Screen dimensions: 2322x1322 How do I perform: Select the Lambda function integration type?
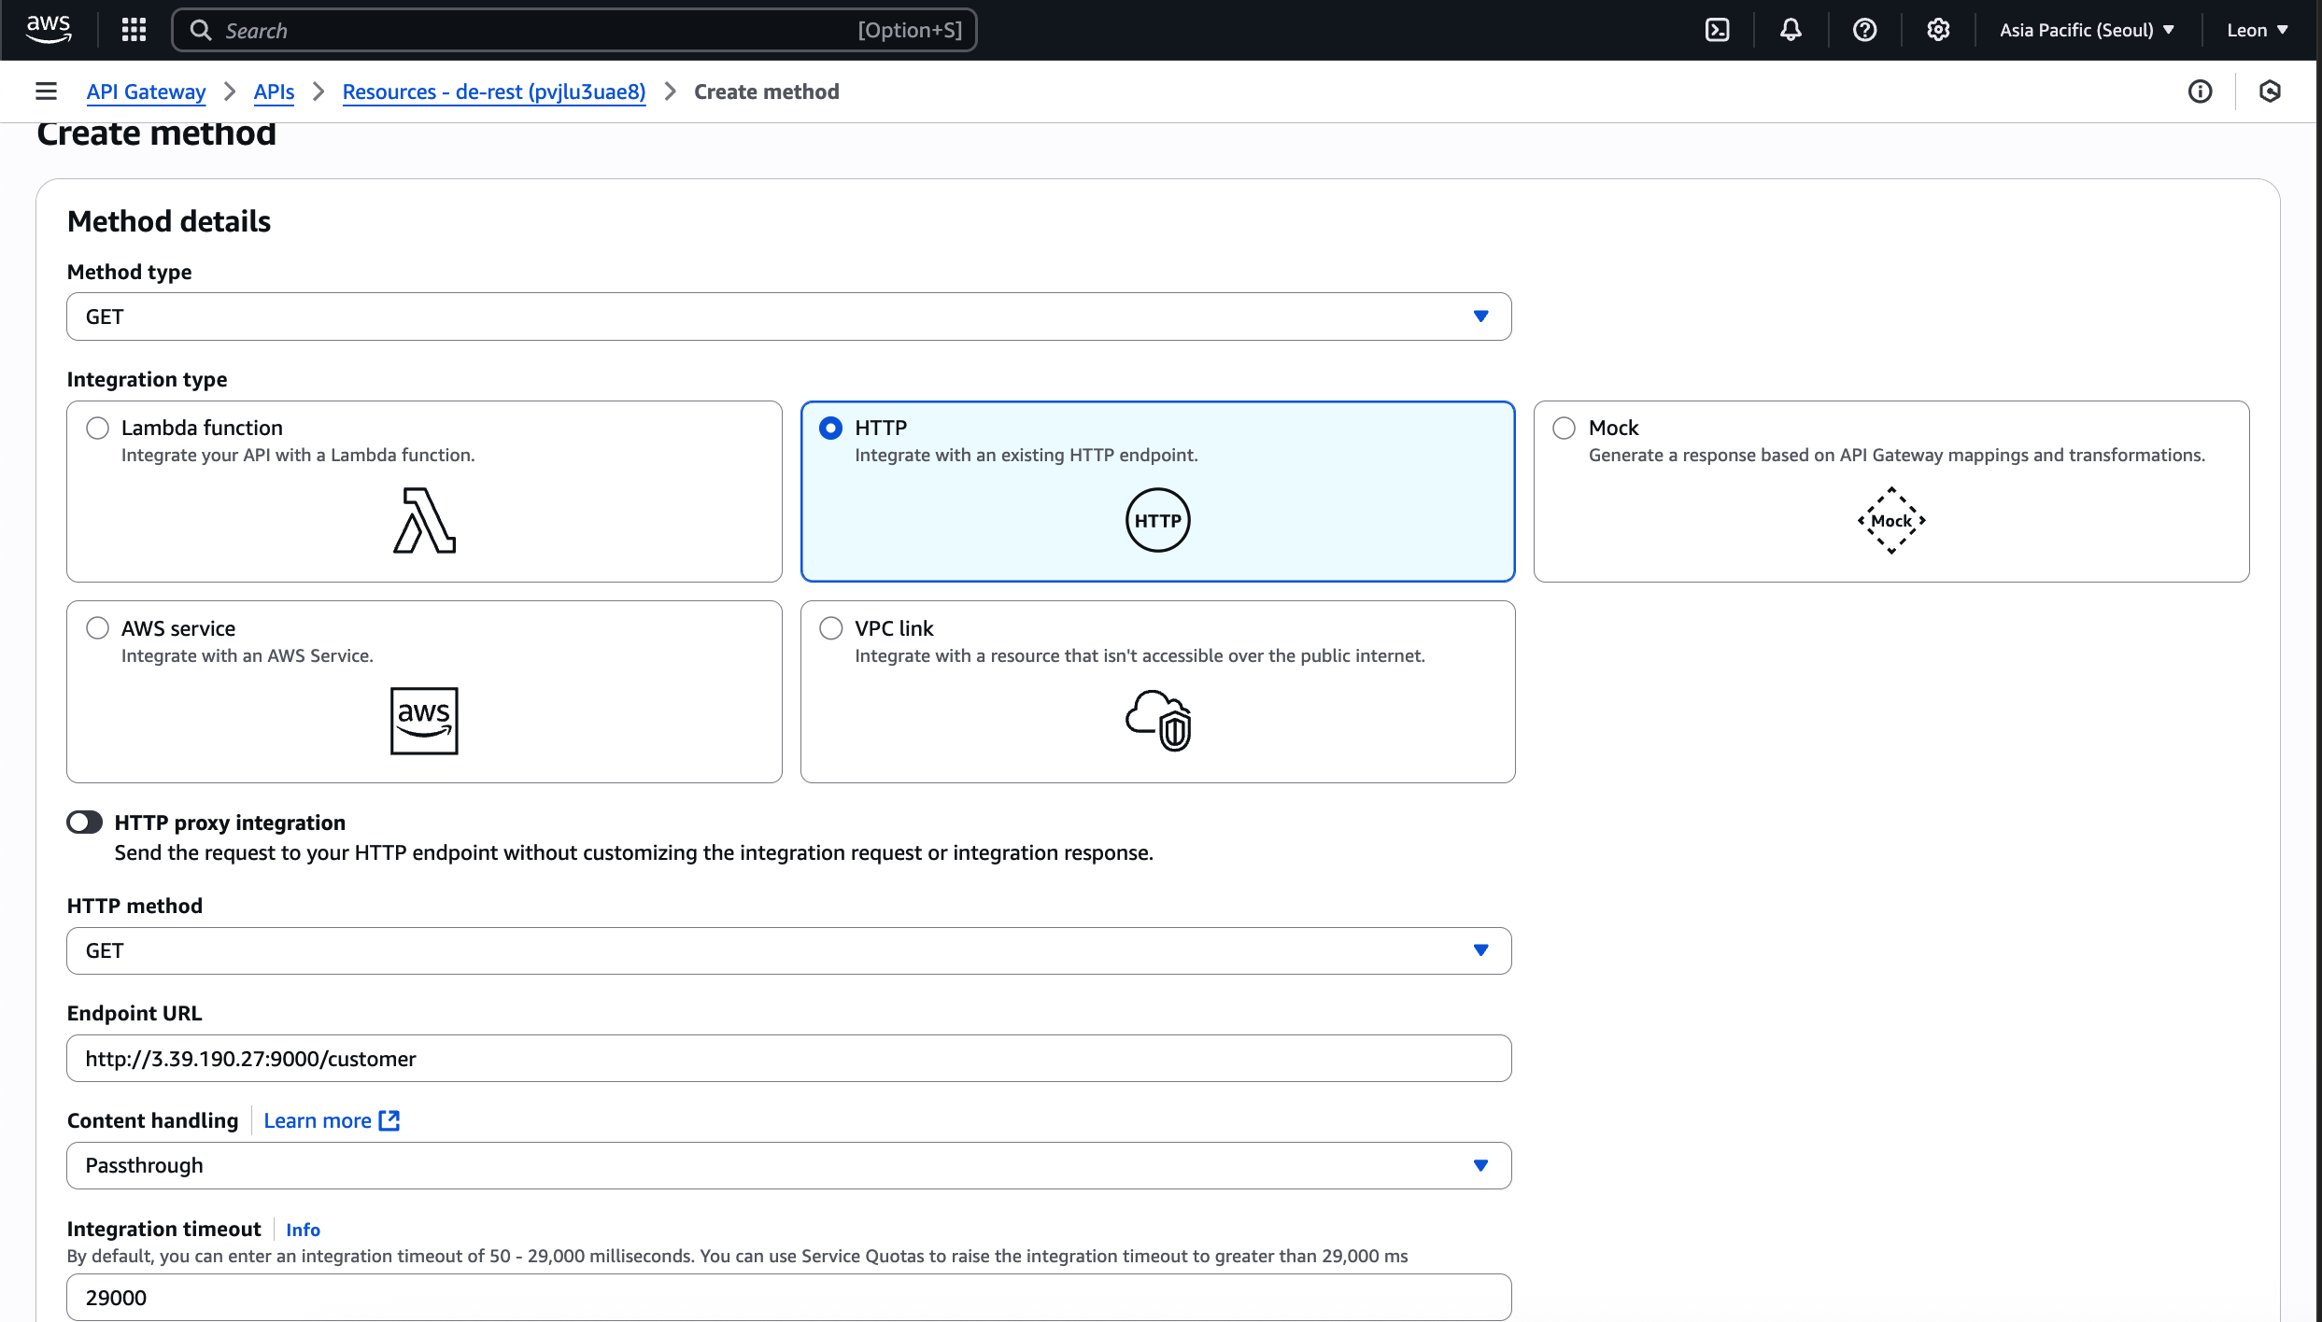click(x=97, y=428)
